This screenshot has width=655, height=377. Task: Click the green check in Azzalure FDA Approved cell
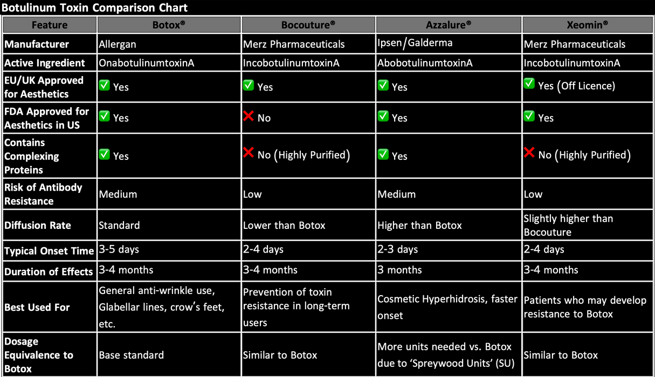(383, 116)
